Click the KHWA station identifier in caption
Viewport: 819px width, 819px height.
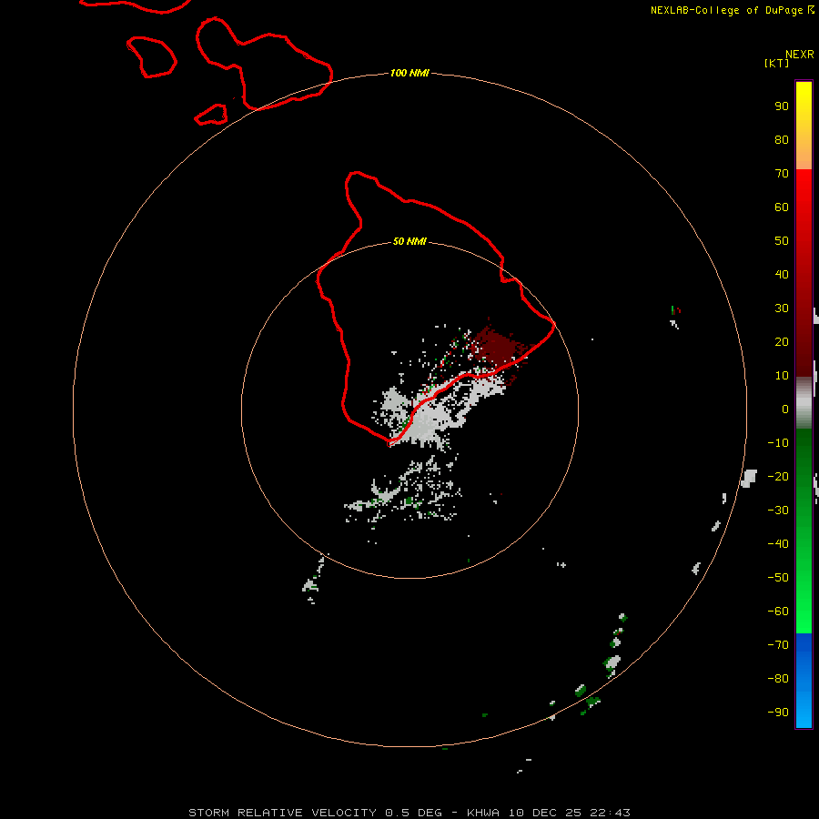[x=483, y=813]
